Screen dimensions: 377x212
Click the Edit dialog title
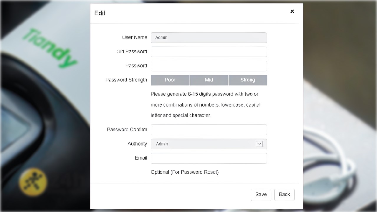click(100, 13)
